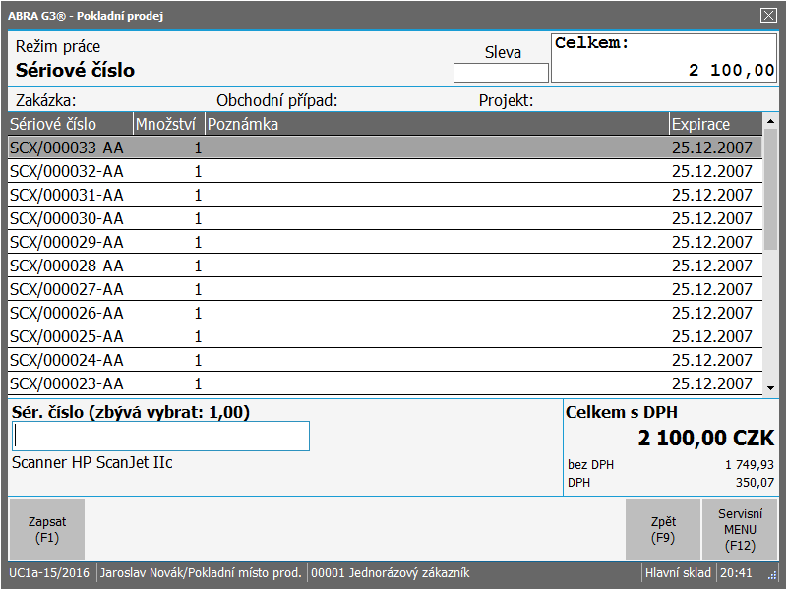Click the scroll down arrow of list
787x590 pixels.
pyautogui.click(x=770, y=388)
